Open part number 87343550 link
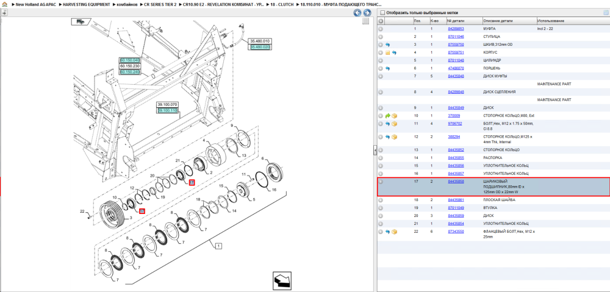610x292 pixels. (456, 232)
